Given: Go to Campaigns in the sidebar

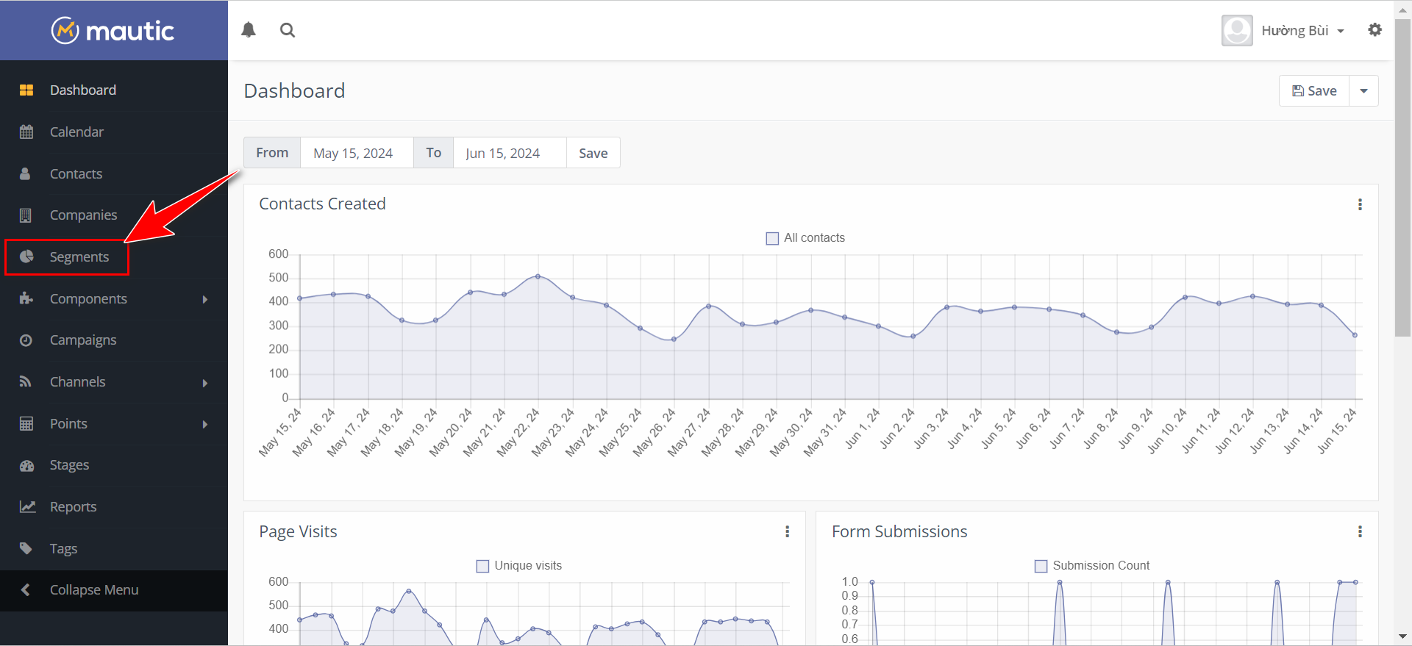Looking at the screenshot, I should (83, 340).
